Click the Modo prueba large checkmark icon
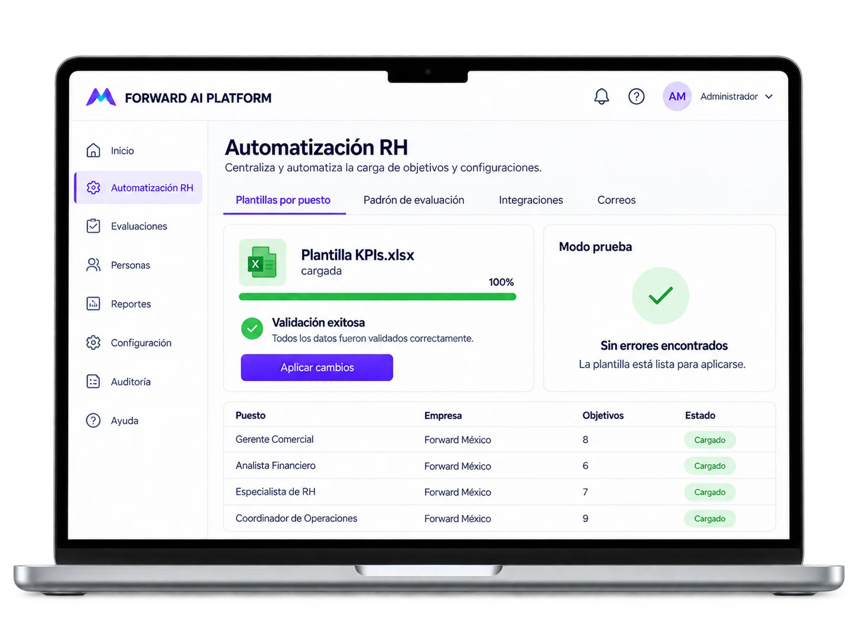This screenshot has height=642, width=856. (660, 296)
